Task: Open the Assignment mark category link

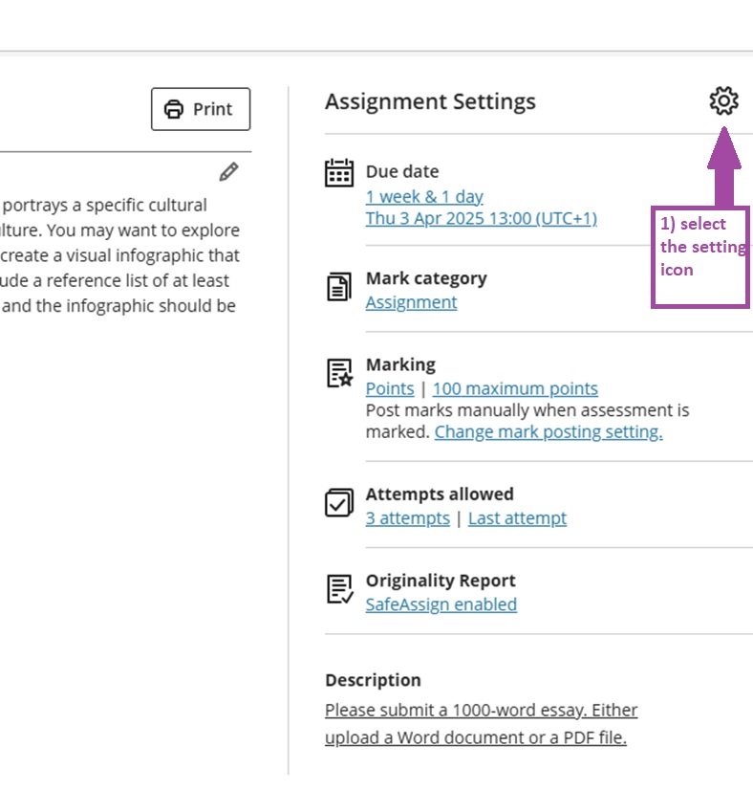Action: click(411, 302)
